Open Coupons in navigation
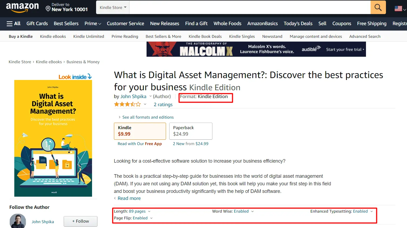Screen dimensions: 407x228 342,24
